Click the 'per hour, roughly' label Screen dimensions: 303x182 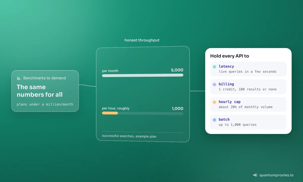[116, 108]
